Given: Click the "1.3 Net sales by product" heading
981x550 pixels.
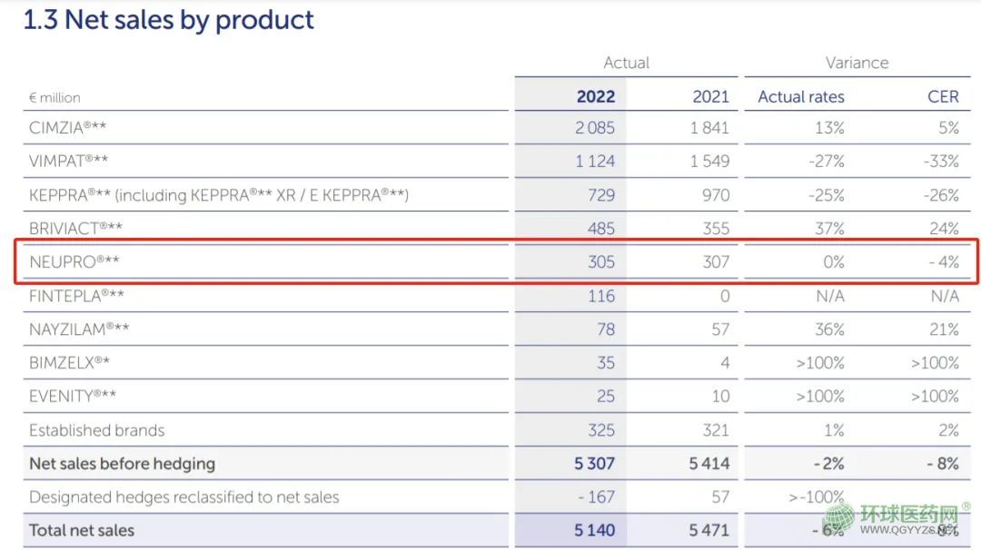Looking at the screenshot, I should (169, 20).
